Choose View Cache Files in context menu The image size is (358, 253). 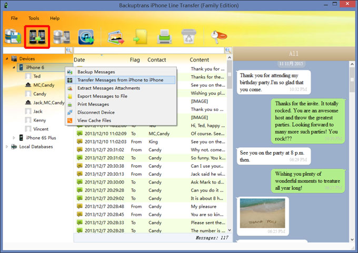pyautogui.click(x=121, y=120)
